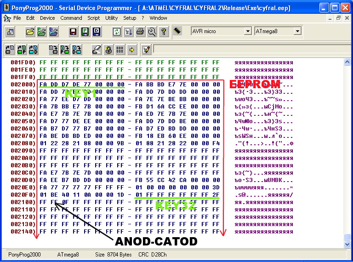Click the Print icon
Image resolution: width=353 pixels, height=262 pixels.
coord(140,32)
